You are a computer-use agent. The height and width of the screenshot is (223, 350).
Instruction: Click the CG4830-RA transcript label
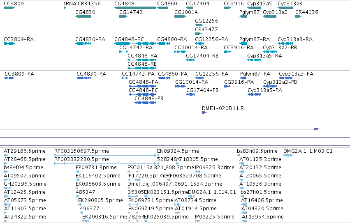pos(90,39)
